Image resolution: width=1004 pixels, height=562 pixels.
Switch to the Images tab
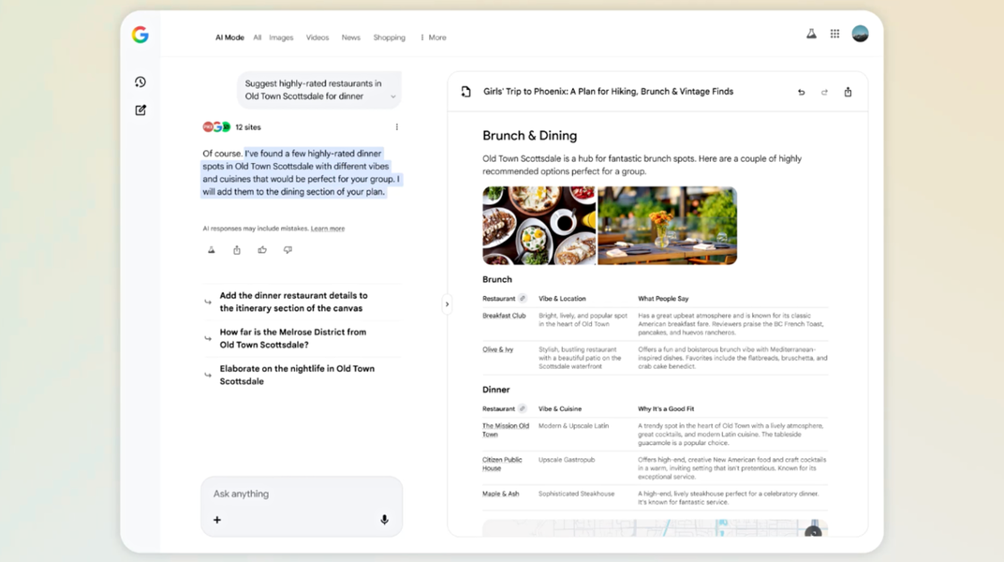(x=281, y=37)
